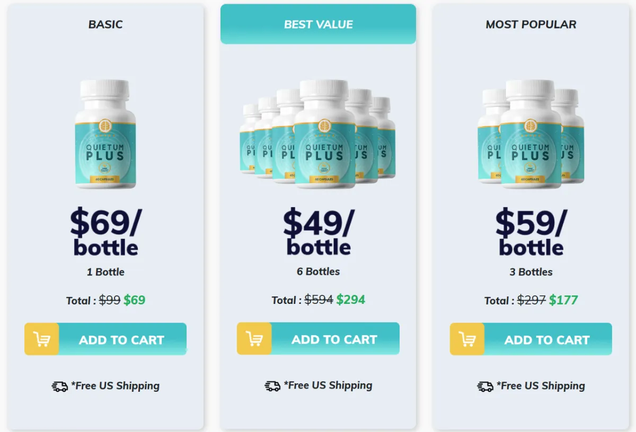636x432 pixels.
Task: Select the three-bottle Quietum Plus image
Action: click(x=531, y=134)
